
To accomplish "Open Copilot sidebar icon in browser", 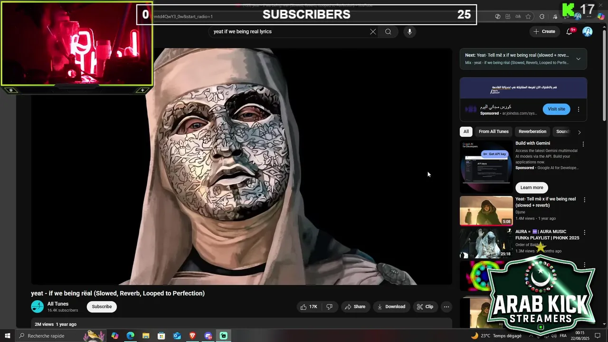I will click(x=601, y=17).
